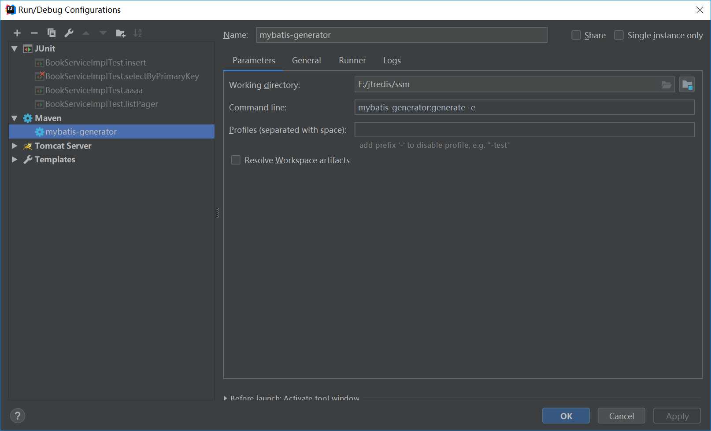Close the Run/Debug Configurations dialog
The height and width of the screenshot is (431, 711).
click(x=700, y=10)
